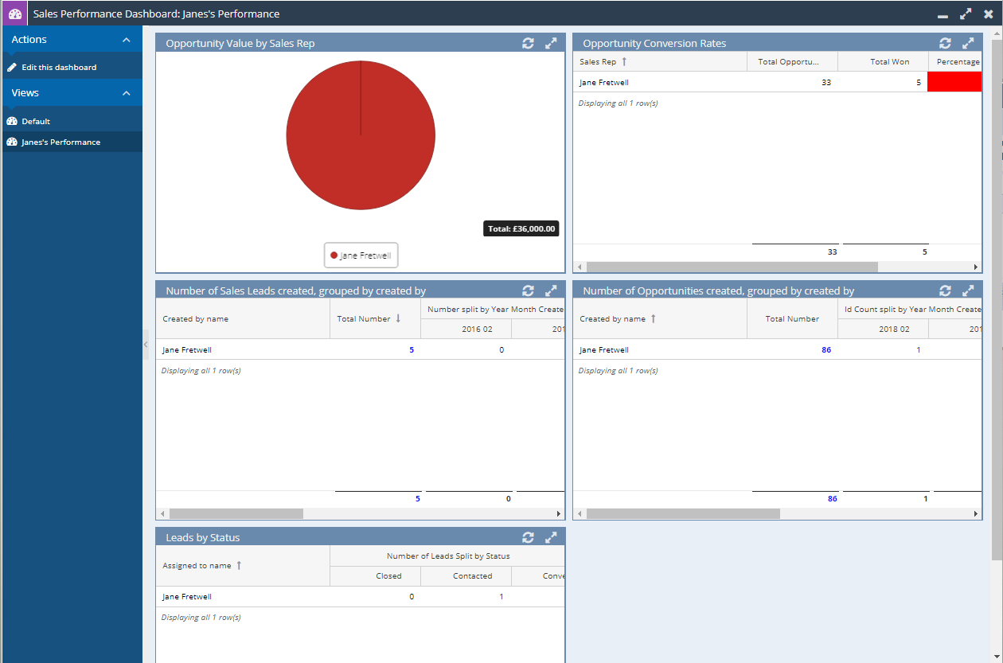Click the 2016 02 column header
The height and width of the screenshot is (663, 1003).
(466, 329)
